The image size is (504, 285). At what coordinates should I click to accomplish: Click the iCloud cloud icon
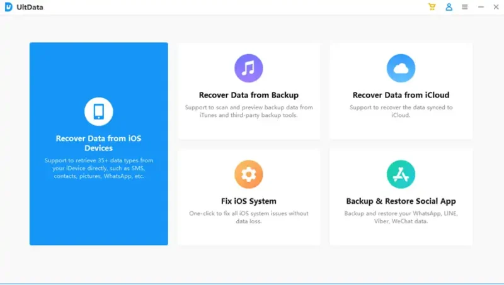[401, 68]
